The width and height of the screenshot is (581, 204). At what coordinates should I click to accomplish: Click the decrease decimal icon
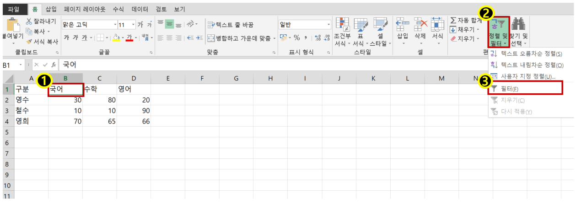[x=327, y=38]
